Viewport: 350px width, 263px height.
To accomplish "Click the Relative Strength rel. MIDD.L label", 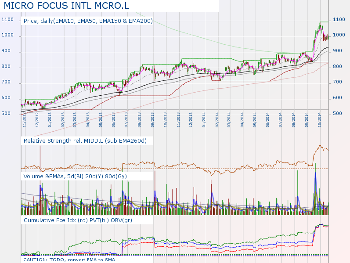I will 85,141.
